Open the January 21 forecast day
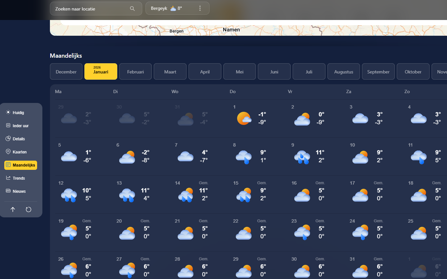 pyautogui.click(x=200, y=232)
